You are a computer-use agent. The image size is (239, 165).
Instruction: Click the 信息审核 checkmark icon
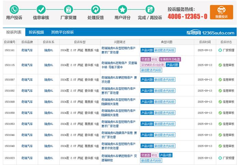point(41,9)
